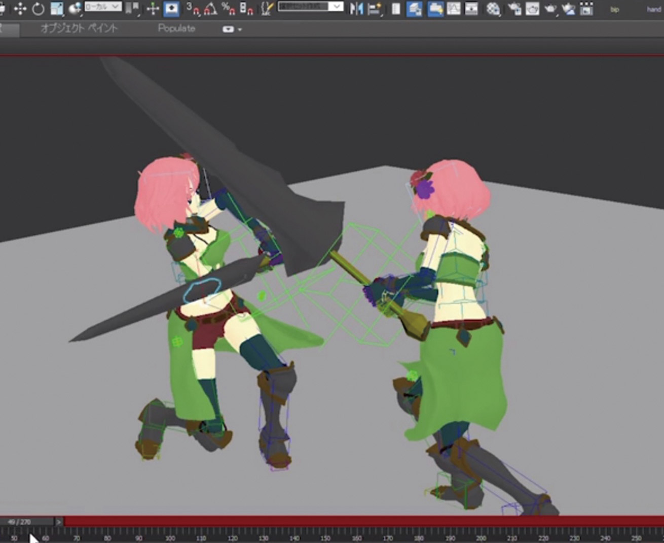The width and height of the screenshot is (664, 543).
Task: Open the named selection sets dropdown
Action: pos(310,7)
